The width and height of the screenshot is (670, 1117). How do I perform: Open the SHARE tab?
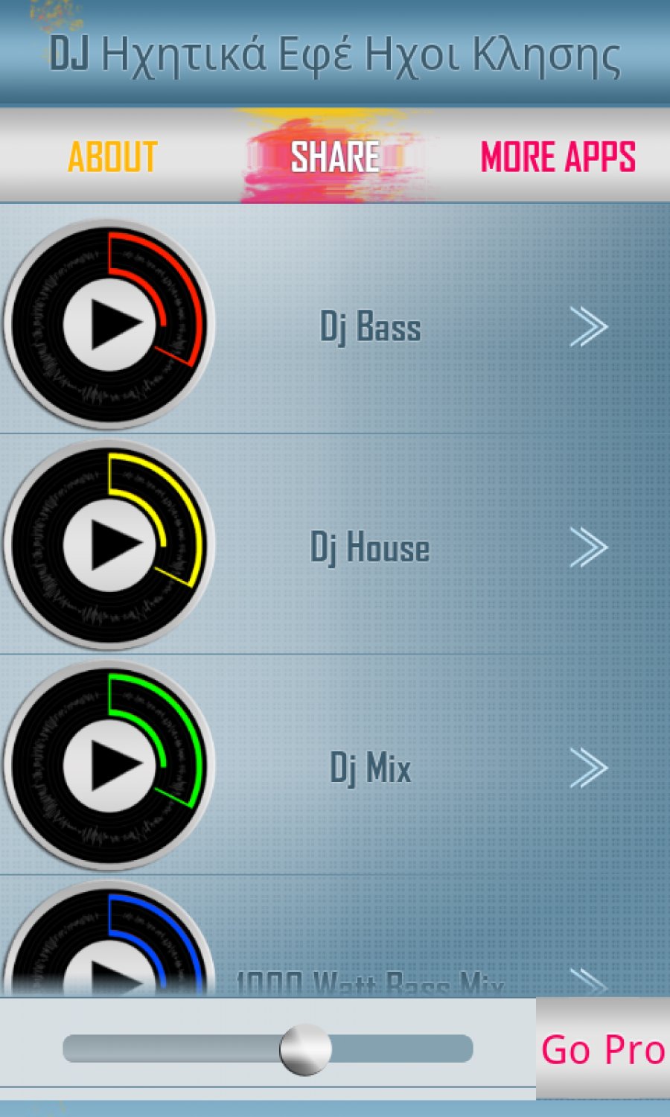pos(335,156)
